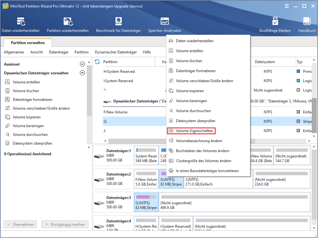Choose Volume erstellen in context menu
Image resolution: width=318 pixels, height=238 pixels.
[x=208, y=51]
